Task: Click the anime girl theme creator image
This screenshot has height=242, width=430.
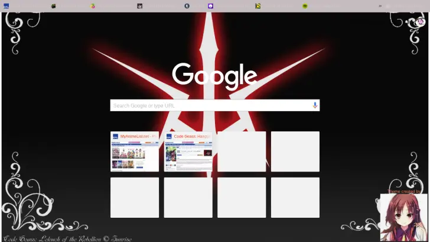Action: coord(403,217)
